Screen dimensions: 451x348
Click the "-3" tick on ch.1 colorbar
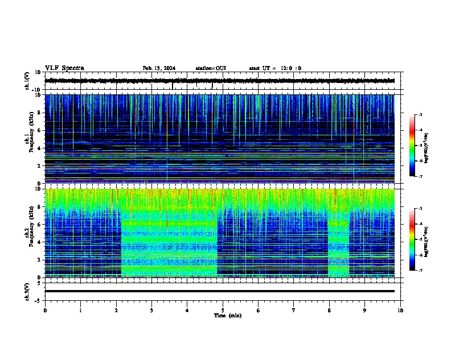(420, 115)
